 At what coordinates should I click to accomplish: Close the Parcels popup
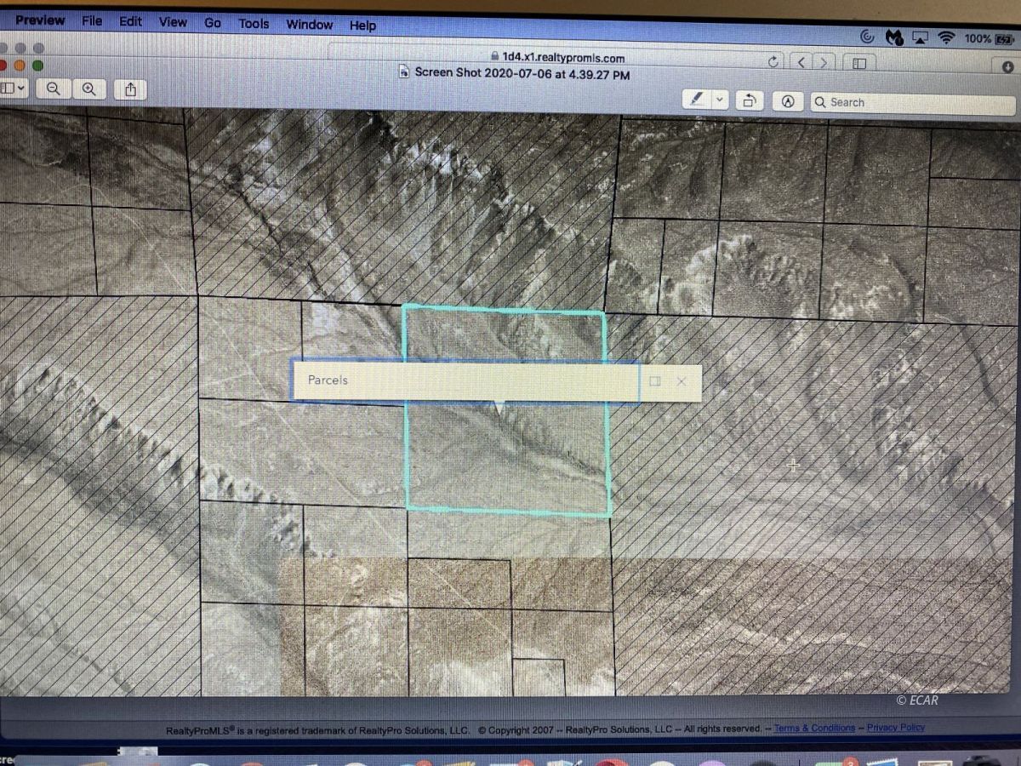[681, 381]
